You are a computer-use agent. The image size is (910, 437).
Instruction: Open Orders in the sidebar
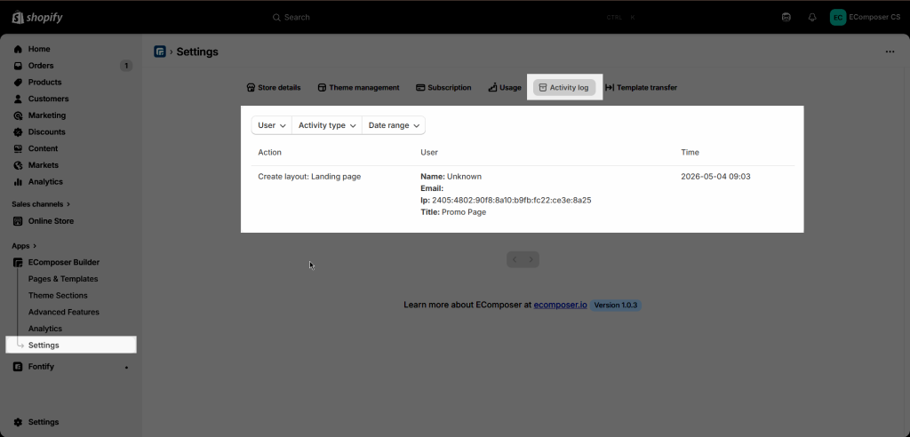click(71, 66)
